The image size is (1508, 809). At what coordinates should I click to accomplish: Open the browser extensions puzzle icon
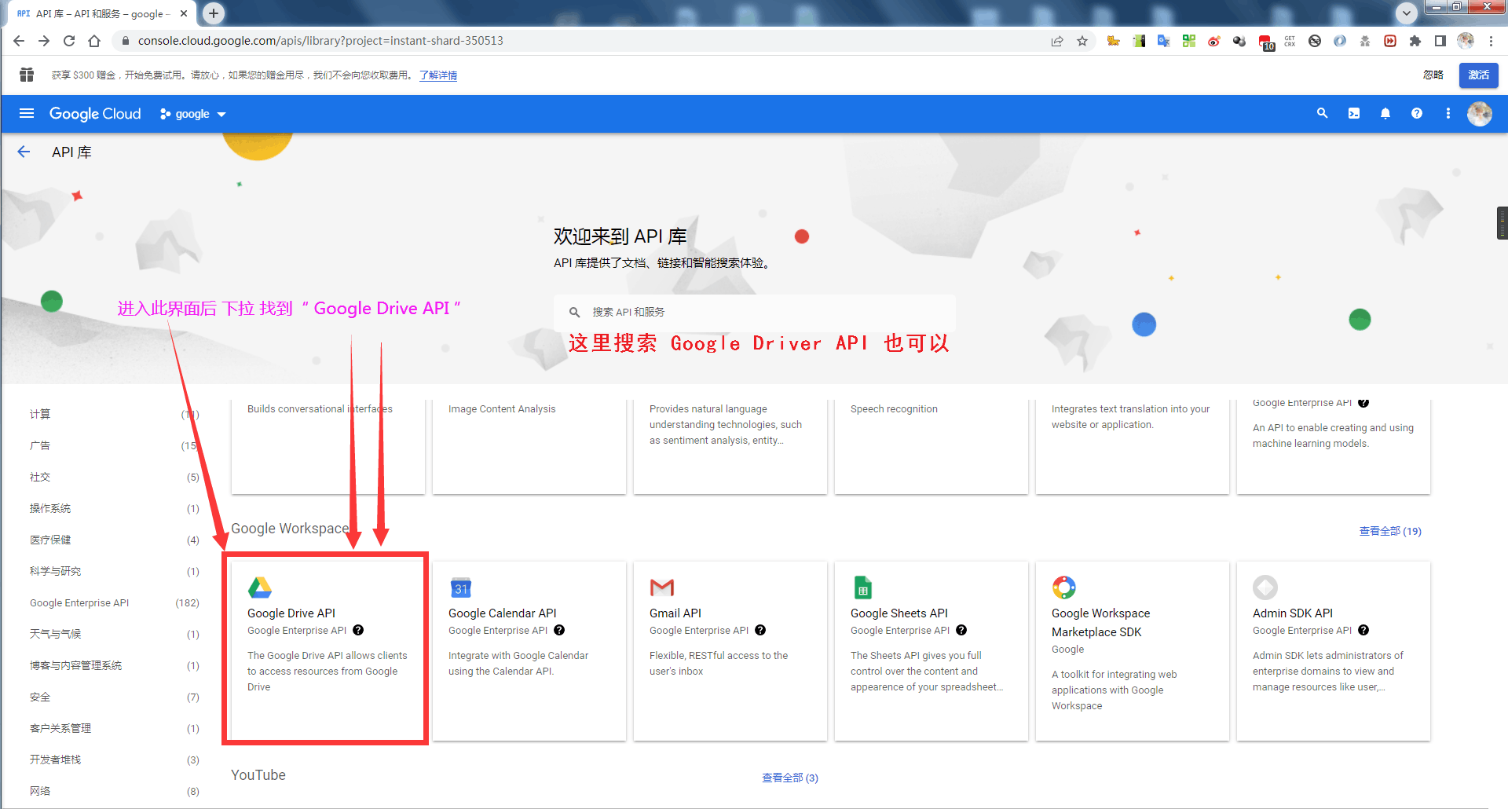pos(1415,40)
